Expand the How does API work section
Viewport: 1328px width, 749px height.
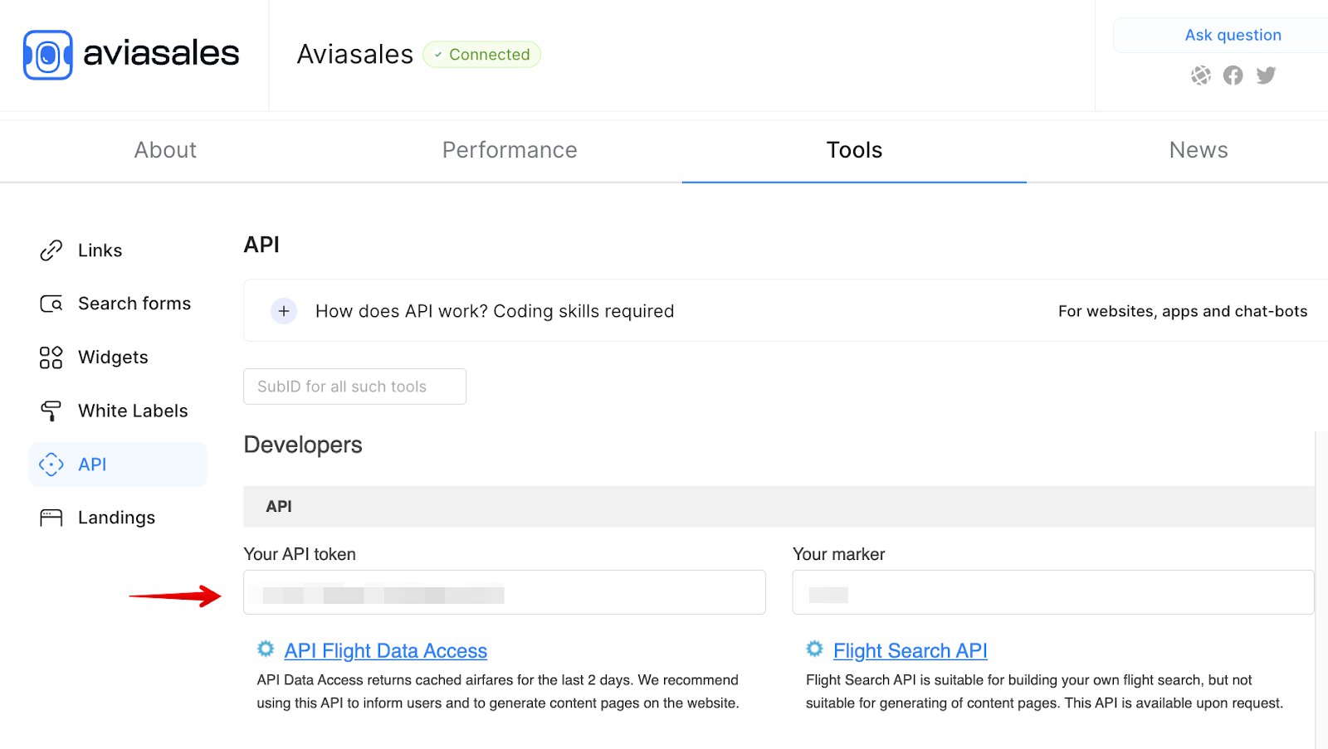coord(283,310)
